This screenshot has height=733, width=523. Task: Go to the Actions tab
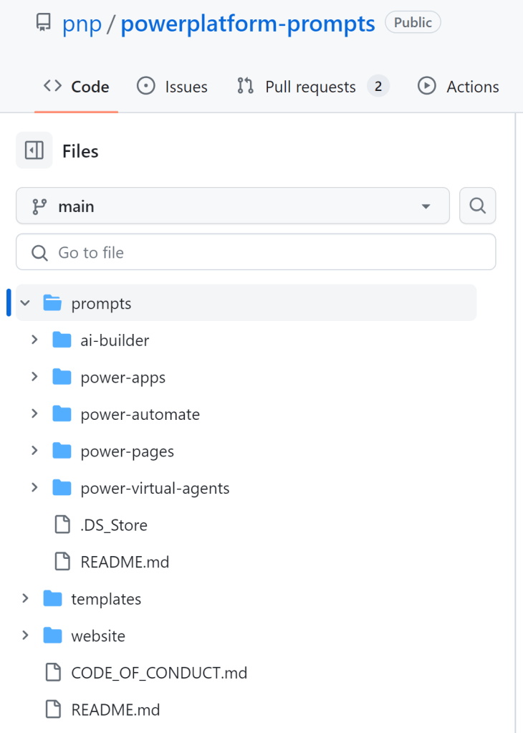click(x=459, y=87)
